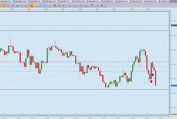Image resolution: width=177 pixels, height=119 pixels.
Task: Click the 16:15 label on bottom time axis
Action: (118, 118)
